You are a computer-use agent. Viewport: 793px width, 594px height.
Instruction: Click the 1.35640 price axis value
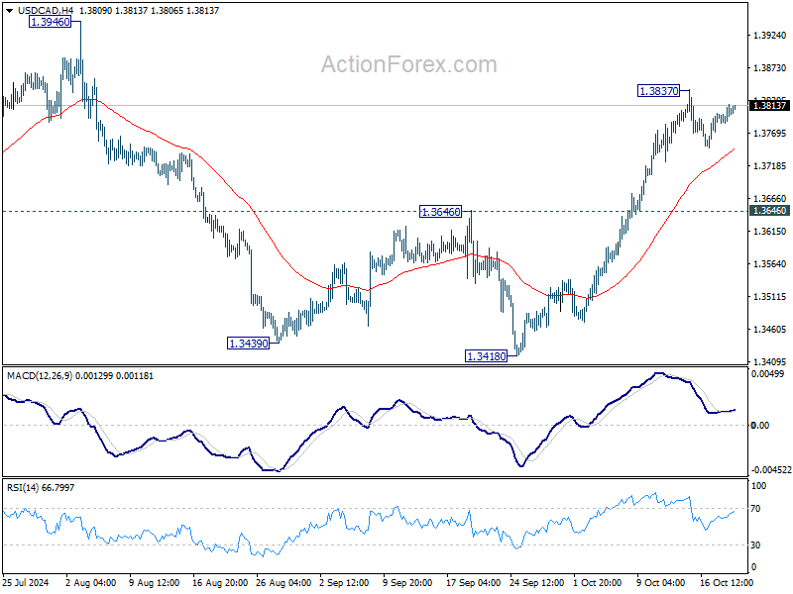tap(770, 264)
